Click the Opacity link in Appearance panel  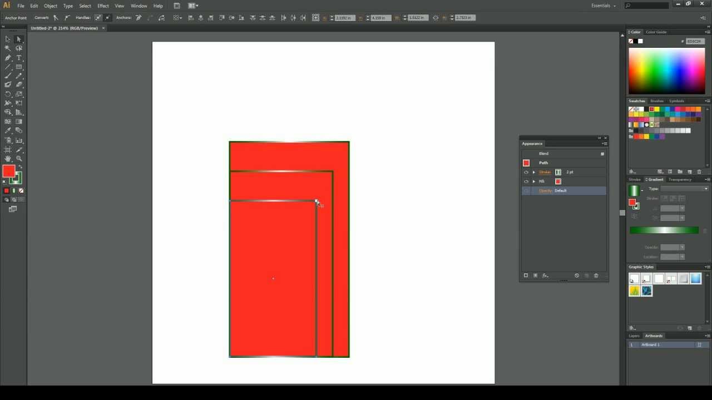[546, 191]
